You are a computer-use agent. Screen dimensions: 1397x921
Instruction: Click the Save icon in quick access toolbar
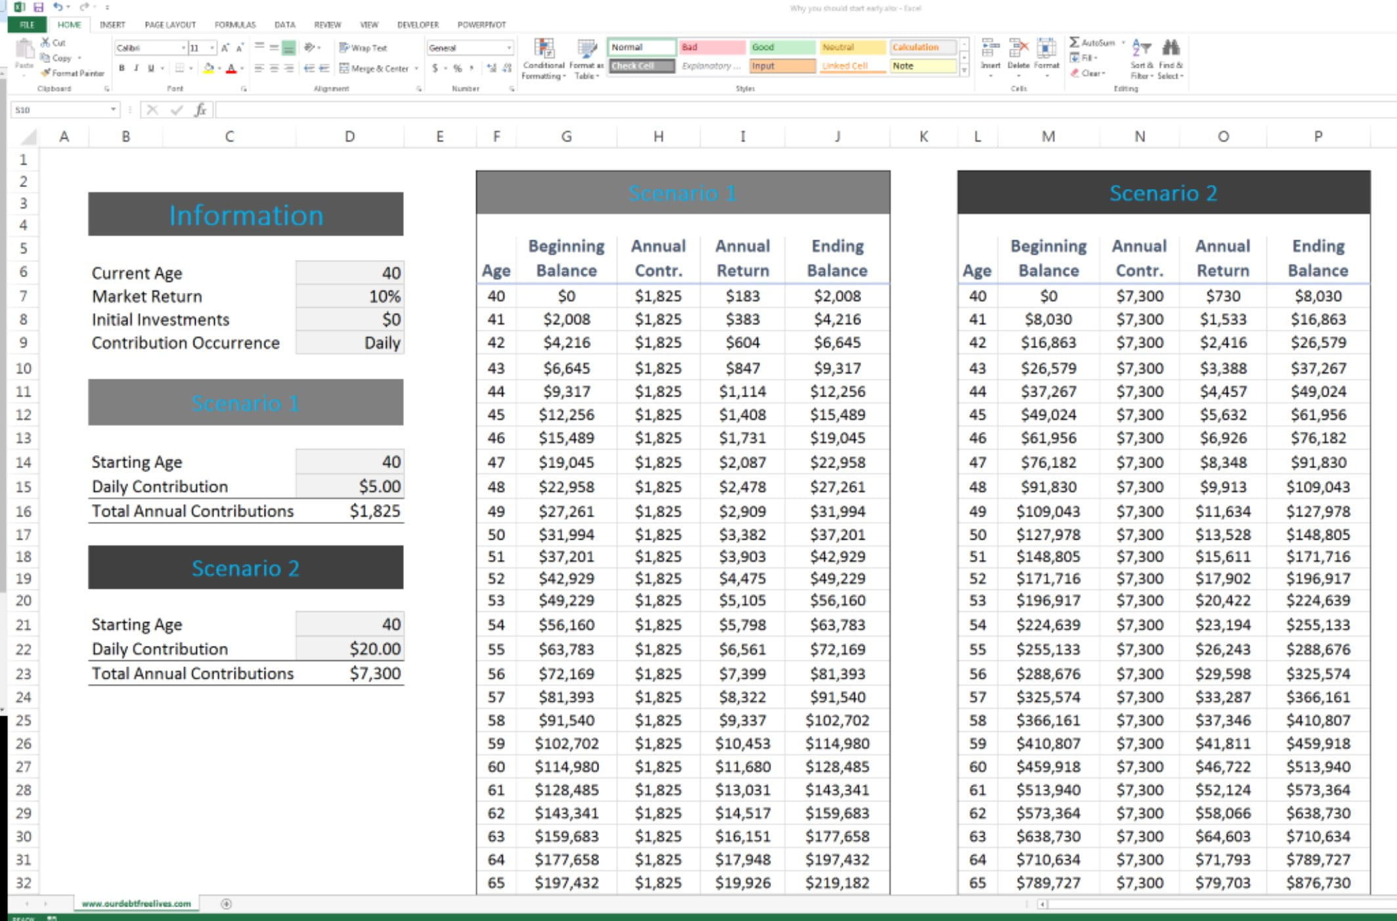pos(38,7)
